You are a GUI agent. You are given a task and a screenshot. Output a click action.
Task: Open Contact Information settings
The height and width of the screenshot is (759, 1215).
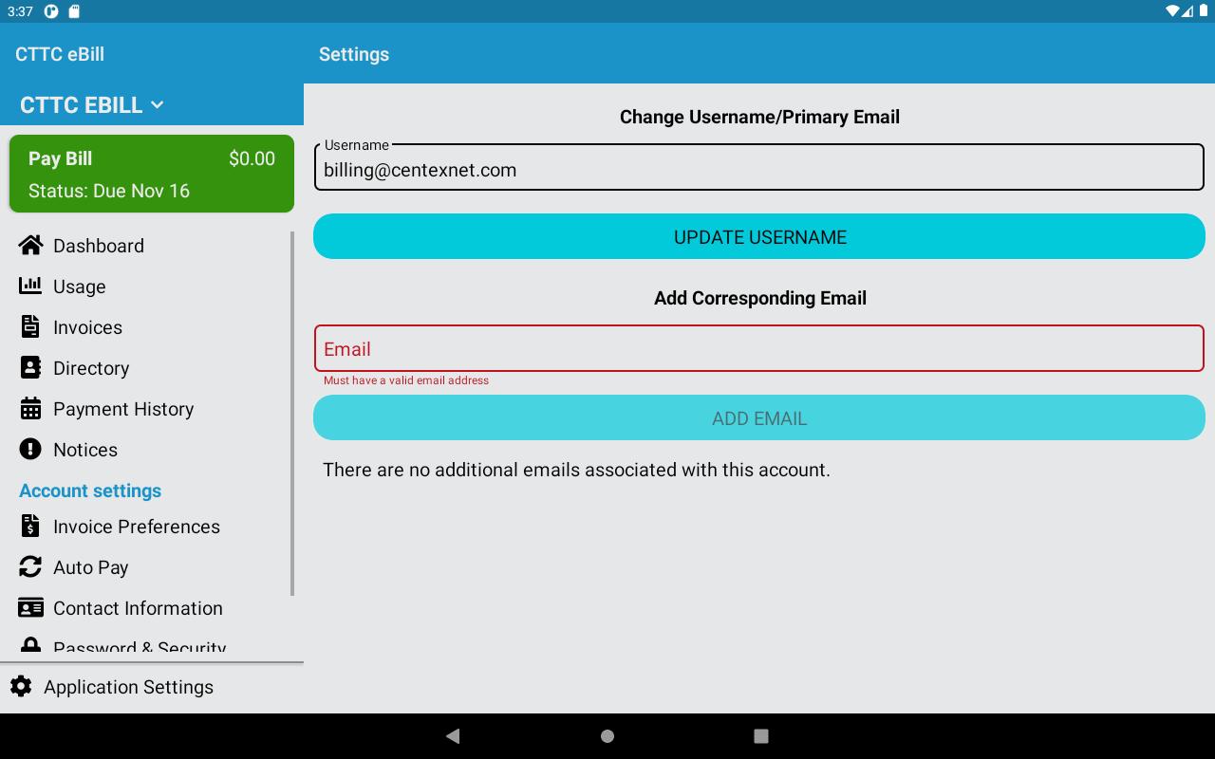pyautogui.click(x=152, y=608)
